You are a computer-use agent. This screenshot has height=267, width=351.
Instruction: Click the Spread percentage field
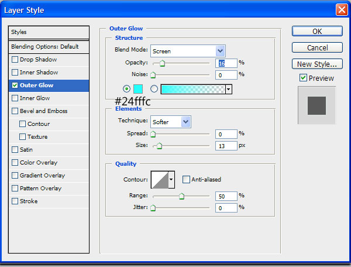(x=226, y=134)
